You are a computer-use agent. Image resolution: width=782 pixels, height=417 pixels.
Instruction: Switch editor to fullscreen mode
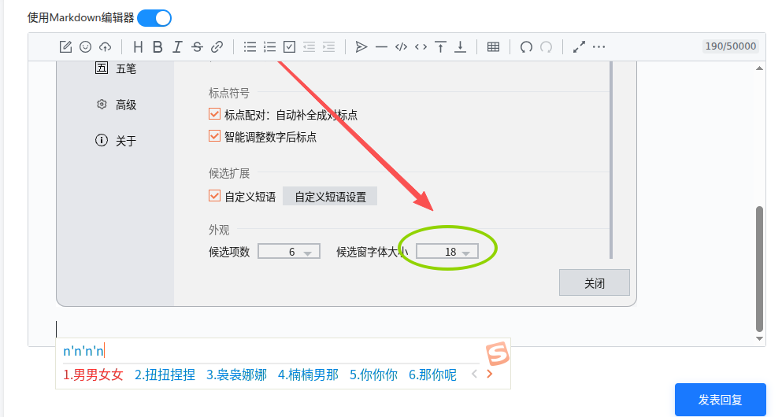579,47
